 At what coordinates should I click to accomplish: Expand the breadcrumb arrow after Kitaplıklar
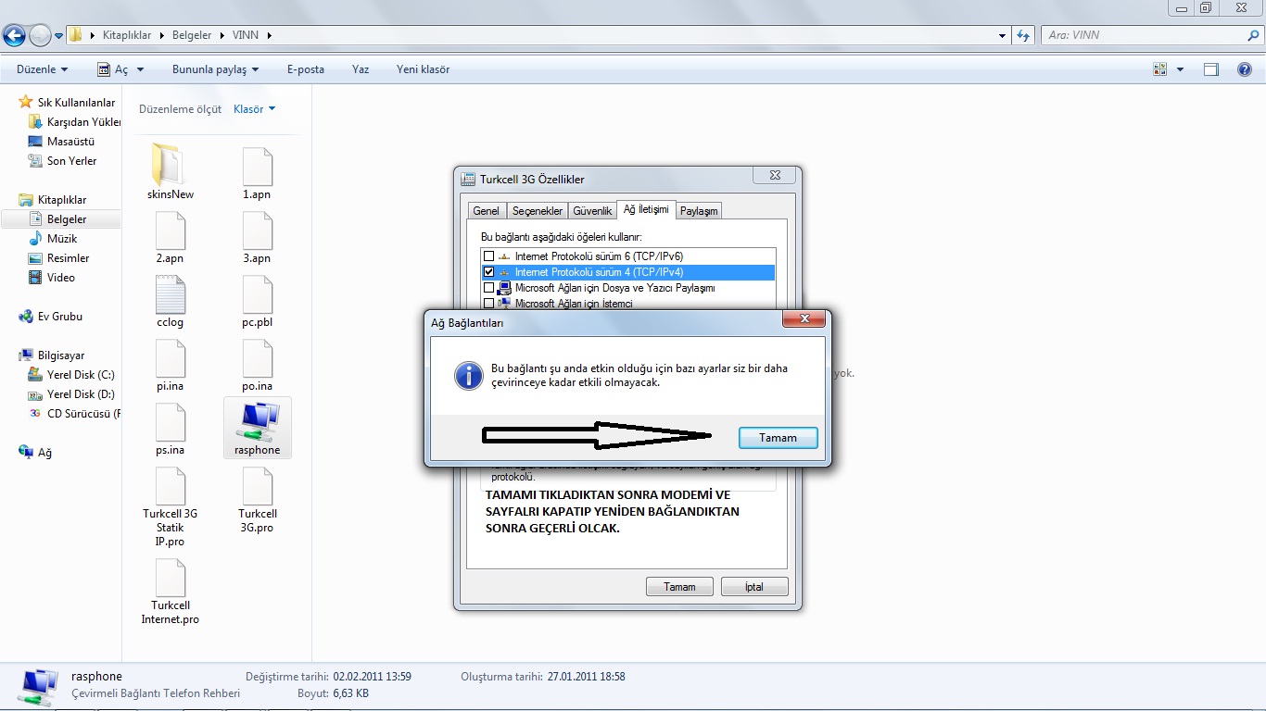tap(163, 35)
